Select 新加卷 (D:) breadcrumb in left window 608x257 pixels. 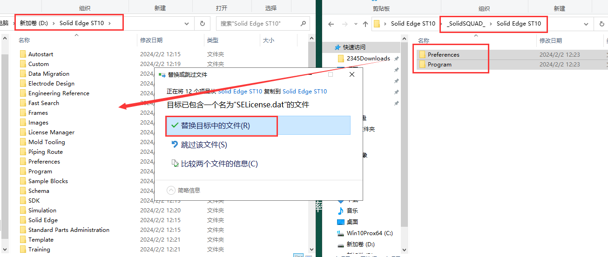(x=34, y=23)
